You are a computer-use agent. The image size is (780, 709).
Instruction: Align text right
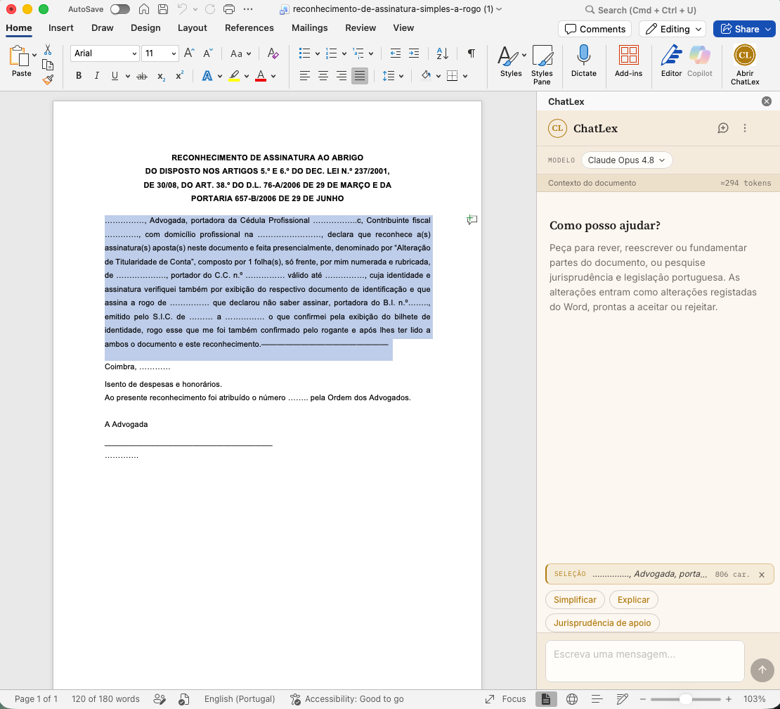pyautogui.click(x=342, y=76)
